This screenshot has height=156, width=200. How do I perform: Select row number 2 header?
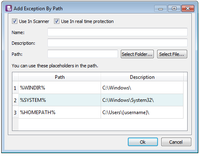click(x=15, y=100)
